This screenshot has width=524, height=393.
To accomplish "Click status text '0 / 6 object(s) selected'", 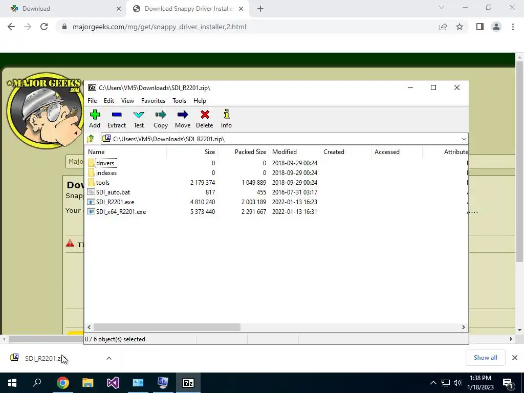I will [115, 339].
